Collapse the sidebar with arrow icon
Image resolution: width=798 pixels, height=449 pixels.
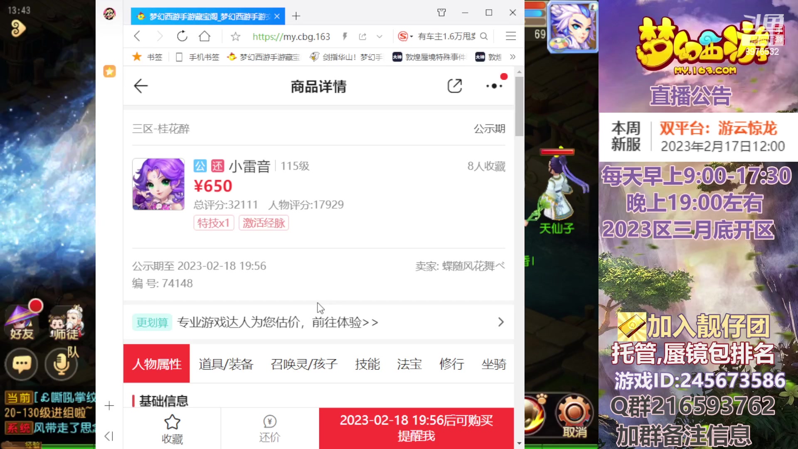coord(109,436)
